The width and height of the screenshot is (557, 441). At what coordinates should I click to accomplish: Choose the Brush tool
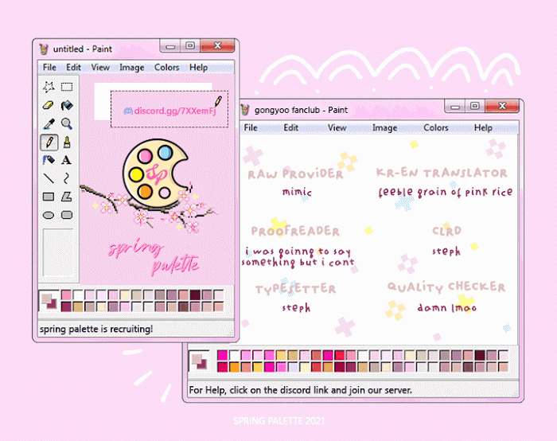click(x=67, y=142)
